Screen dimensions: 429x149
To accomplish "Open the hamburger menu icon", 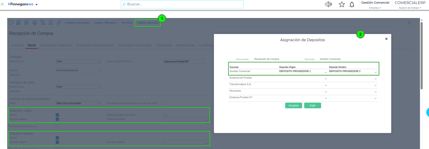I will coord(2,4).
